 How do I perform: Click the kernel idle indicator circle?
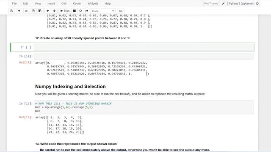(x=257, y=3)
